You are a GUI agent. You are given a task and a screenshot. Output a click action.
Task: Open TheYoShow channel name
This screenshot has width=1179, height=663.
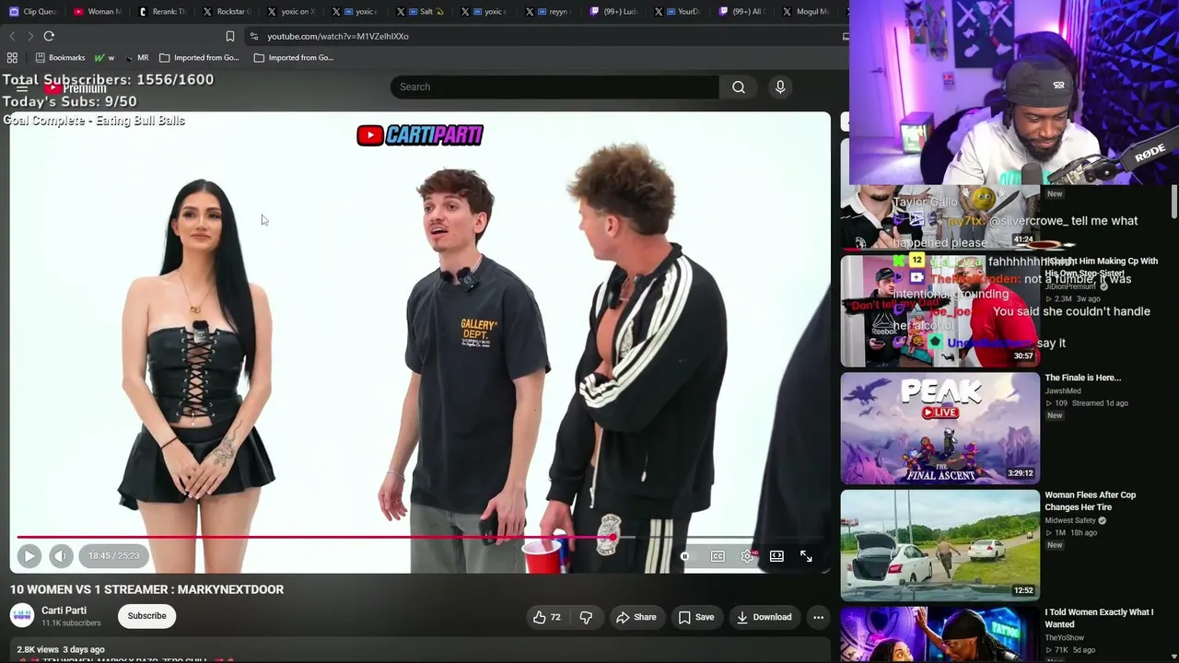click(1065, 637)
